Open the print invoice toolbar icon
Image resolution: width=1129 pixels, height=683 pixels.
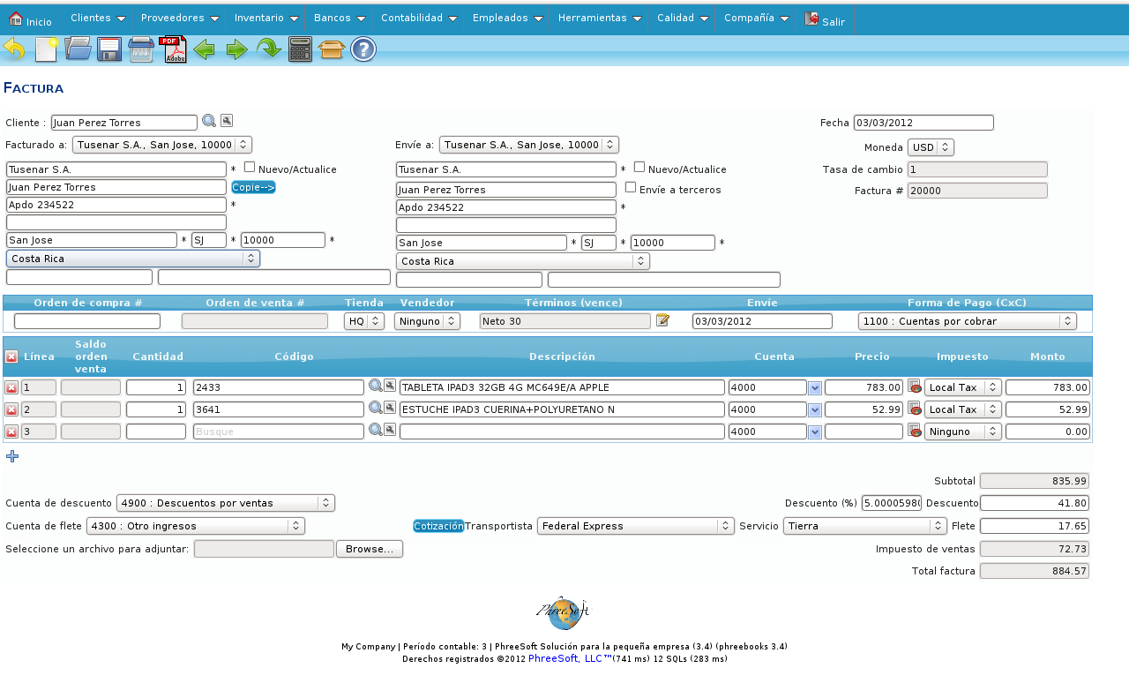coord(141,49)
